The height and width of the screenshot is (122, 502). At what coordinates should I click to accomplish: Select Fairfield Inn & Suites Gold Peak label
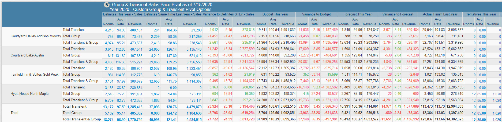click(x=34, y=75)
